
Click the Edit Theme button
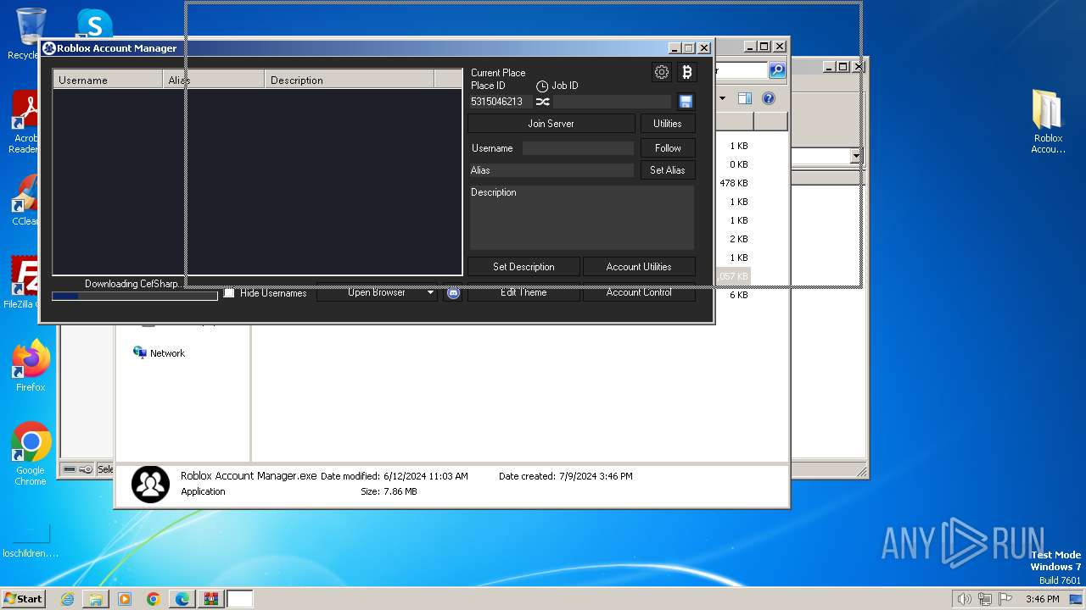[523, 292]
